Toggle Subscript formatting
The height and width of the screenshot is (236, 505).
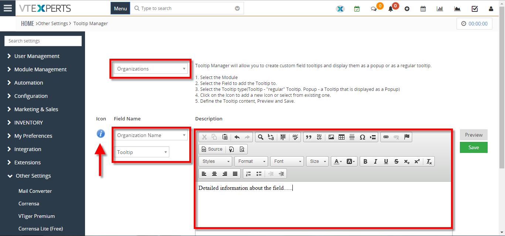(407, 161)
